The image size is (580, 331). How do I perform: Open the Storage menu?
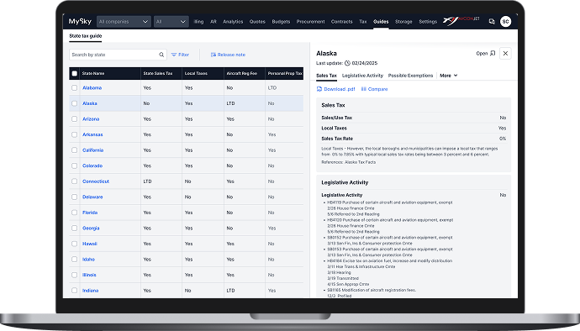pos(403,22)
